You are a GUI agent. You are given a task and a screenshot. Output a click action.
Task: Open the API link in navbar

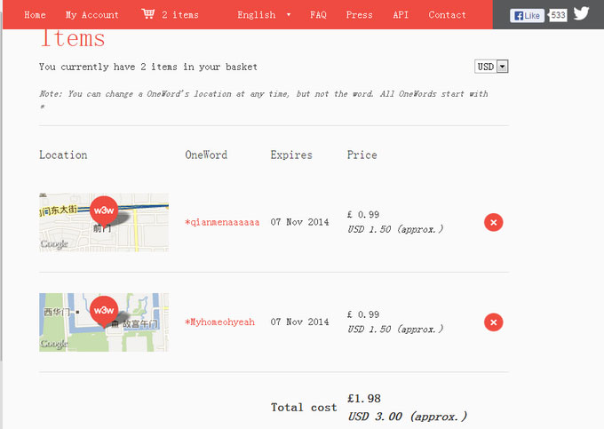click(x=401, y=15)
